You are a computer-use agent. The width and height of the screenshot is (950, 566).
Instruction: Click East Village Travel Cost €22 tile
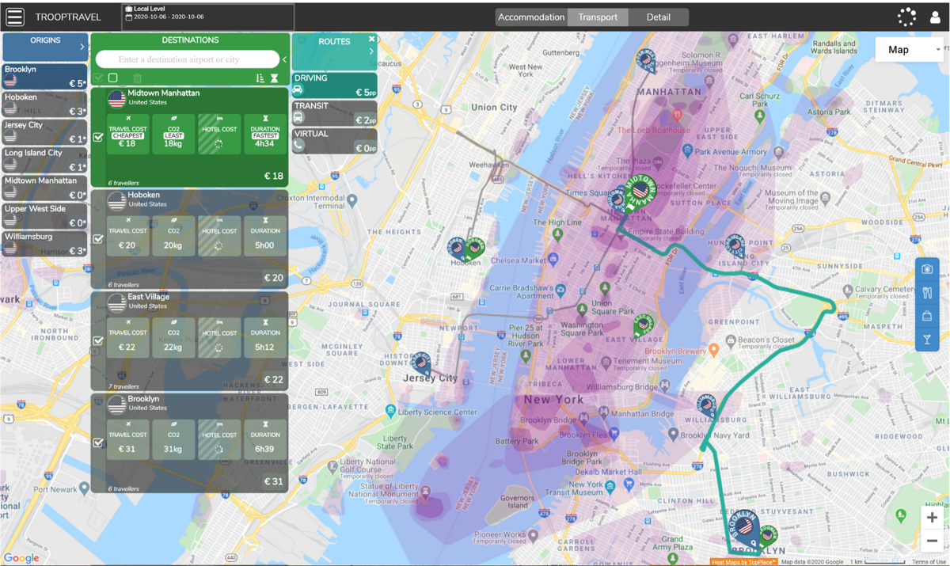[127, 337]
